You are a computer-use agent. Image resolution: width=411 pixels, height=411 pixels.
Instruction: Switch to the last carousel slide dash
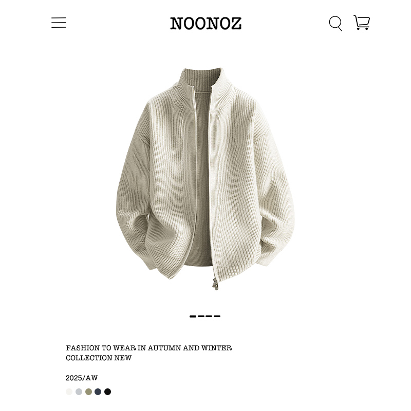pos(217,316)
